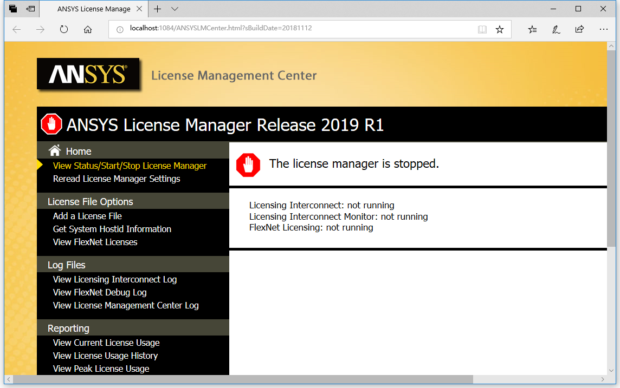This screenshot has width=620, height=388.
Task: Click 'FlexNet Licensing: not running' status
Action: [x=311, y=227]
